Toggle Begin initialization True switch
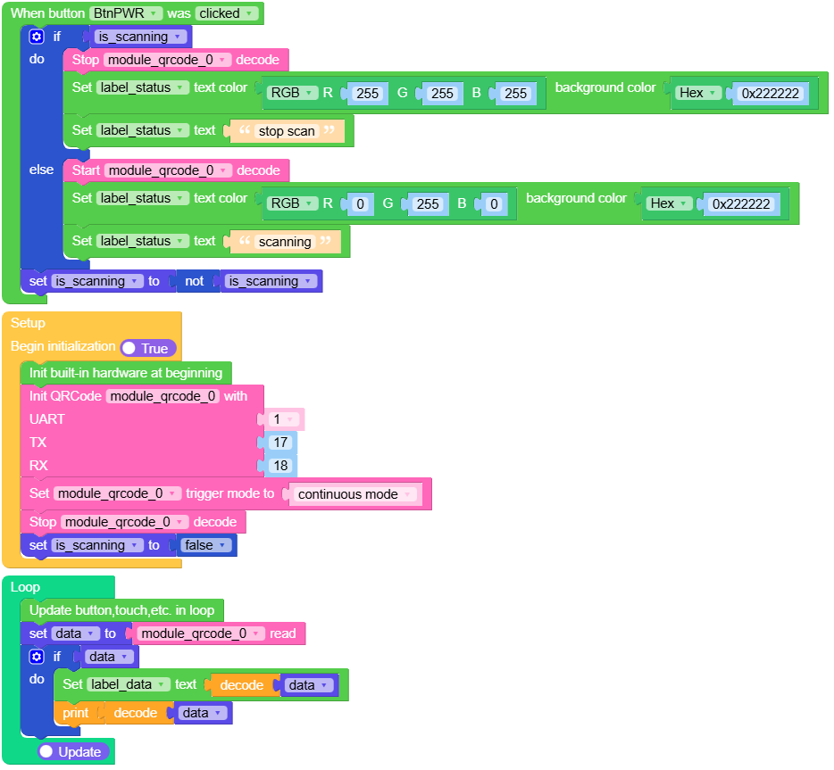Viewport: 834px width, 770px height. [x=148, y=349]
